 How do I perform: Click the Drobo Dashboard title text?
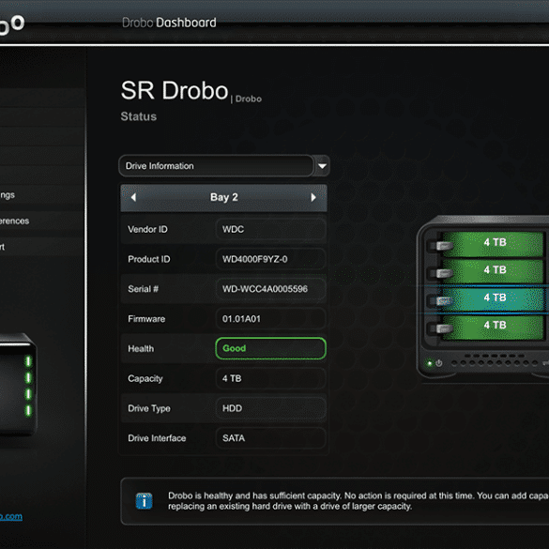pyautogui.click(x=169, y=23)
